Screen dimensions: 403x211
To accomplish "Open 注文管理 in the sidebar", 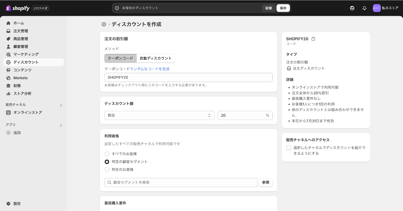I will pos(33,31).
